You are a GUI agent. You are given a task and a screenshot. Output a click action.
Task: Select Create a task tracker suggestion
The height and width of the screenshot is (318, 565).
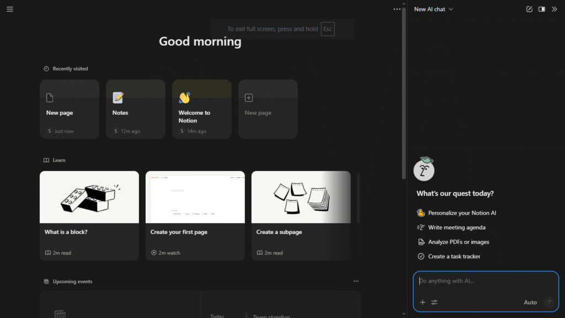[456, 256]
